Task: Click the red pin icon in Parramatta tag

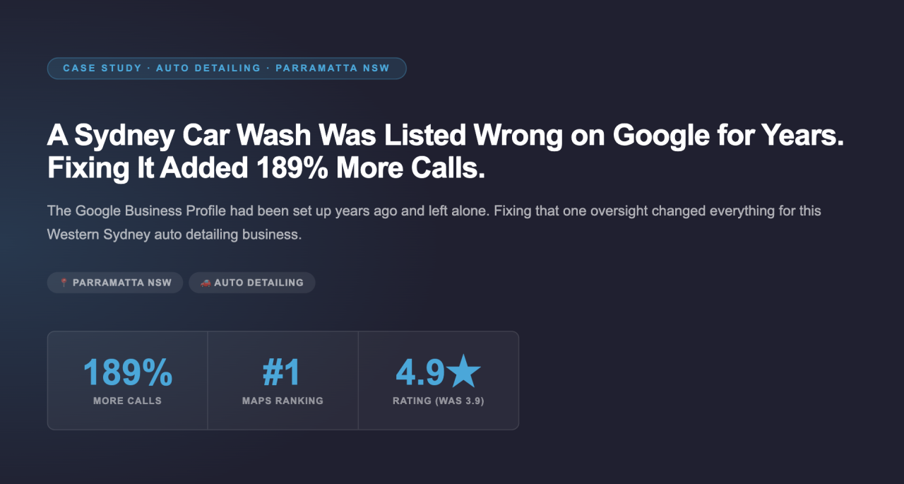Action: click(x=64, y=283)
